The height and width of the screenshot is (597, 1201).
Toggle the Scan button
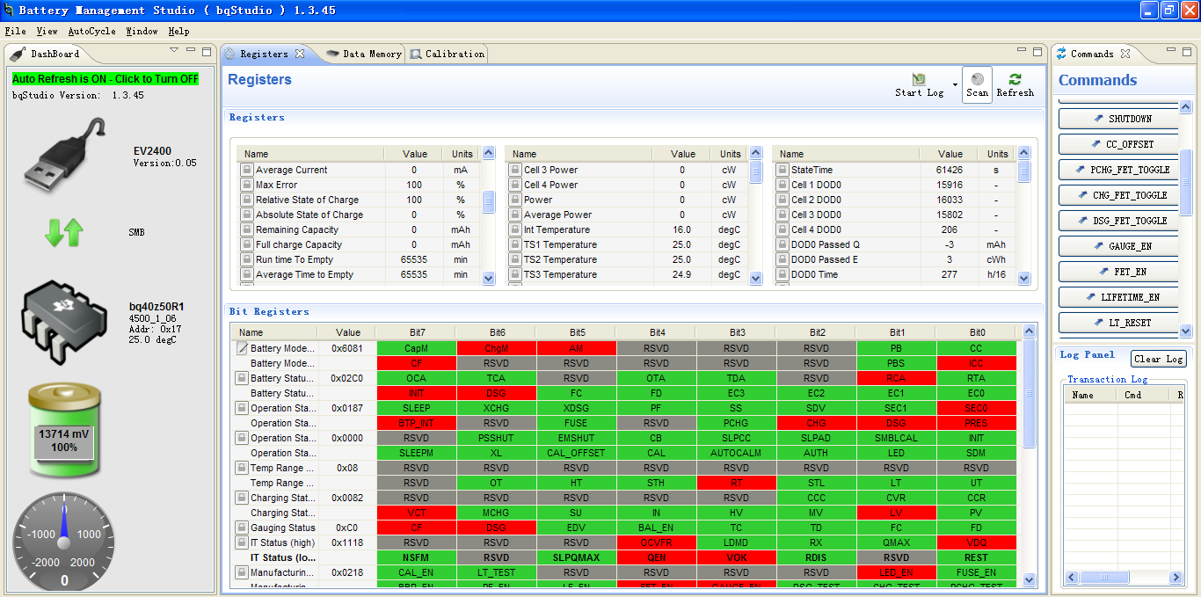[x=977, y=85]
